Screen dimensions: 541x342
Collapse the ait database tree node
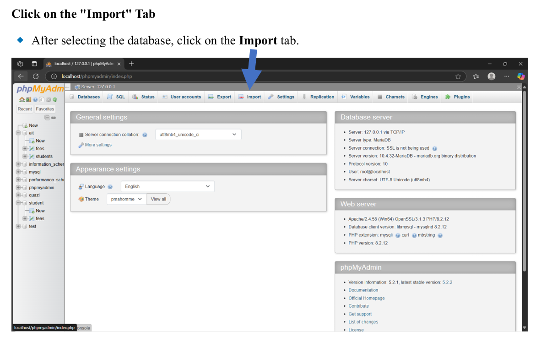click(18, 133)
